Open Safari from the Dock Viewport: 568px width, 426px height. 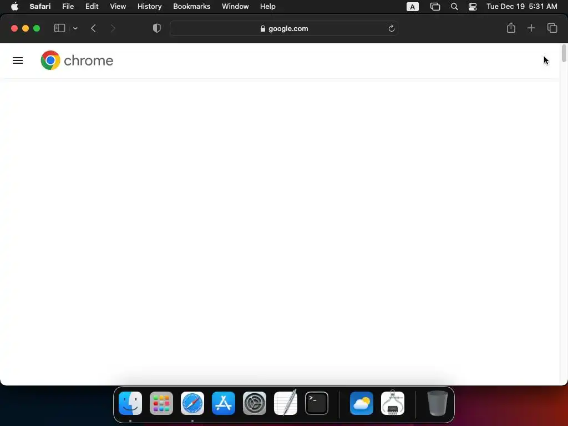click(192, 403)
